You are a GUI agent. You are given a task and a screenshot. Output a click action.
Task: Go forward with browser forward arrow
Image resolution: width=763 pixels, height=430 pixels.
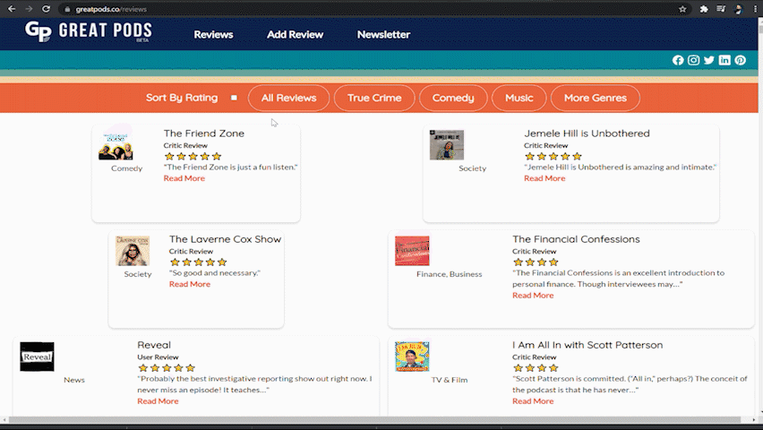(29, 9)
